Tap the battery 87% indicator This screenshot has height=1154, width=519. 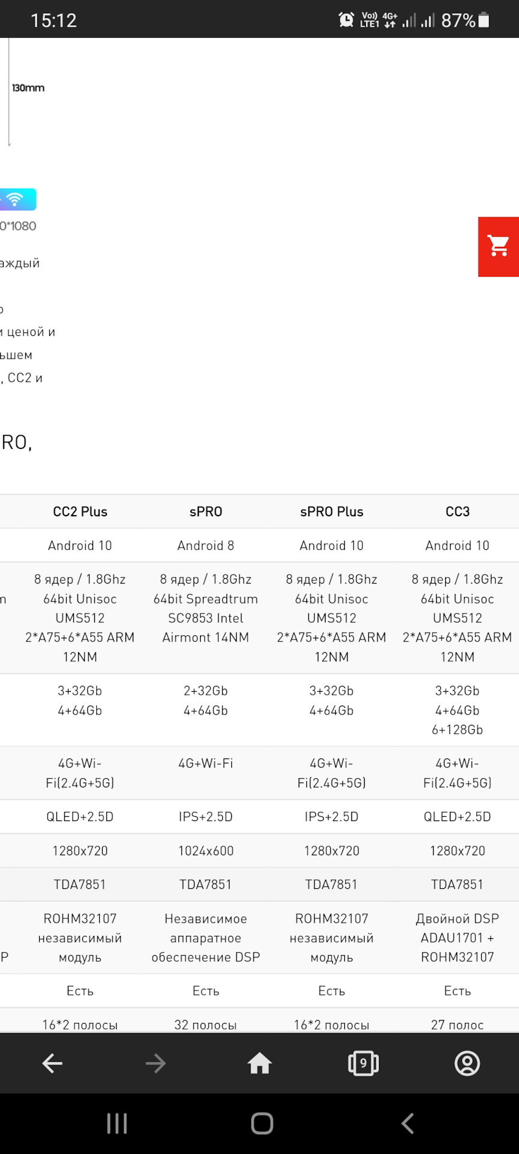[x=466, y=20]
